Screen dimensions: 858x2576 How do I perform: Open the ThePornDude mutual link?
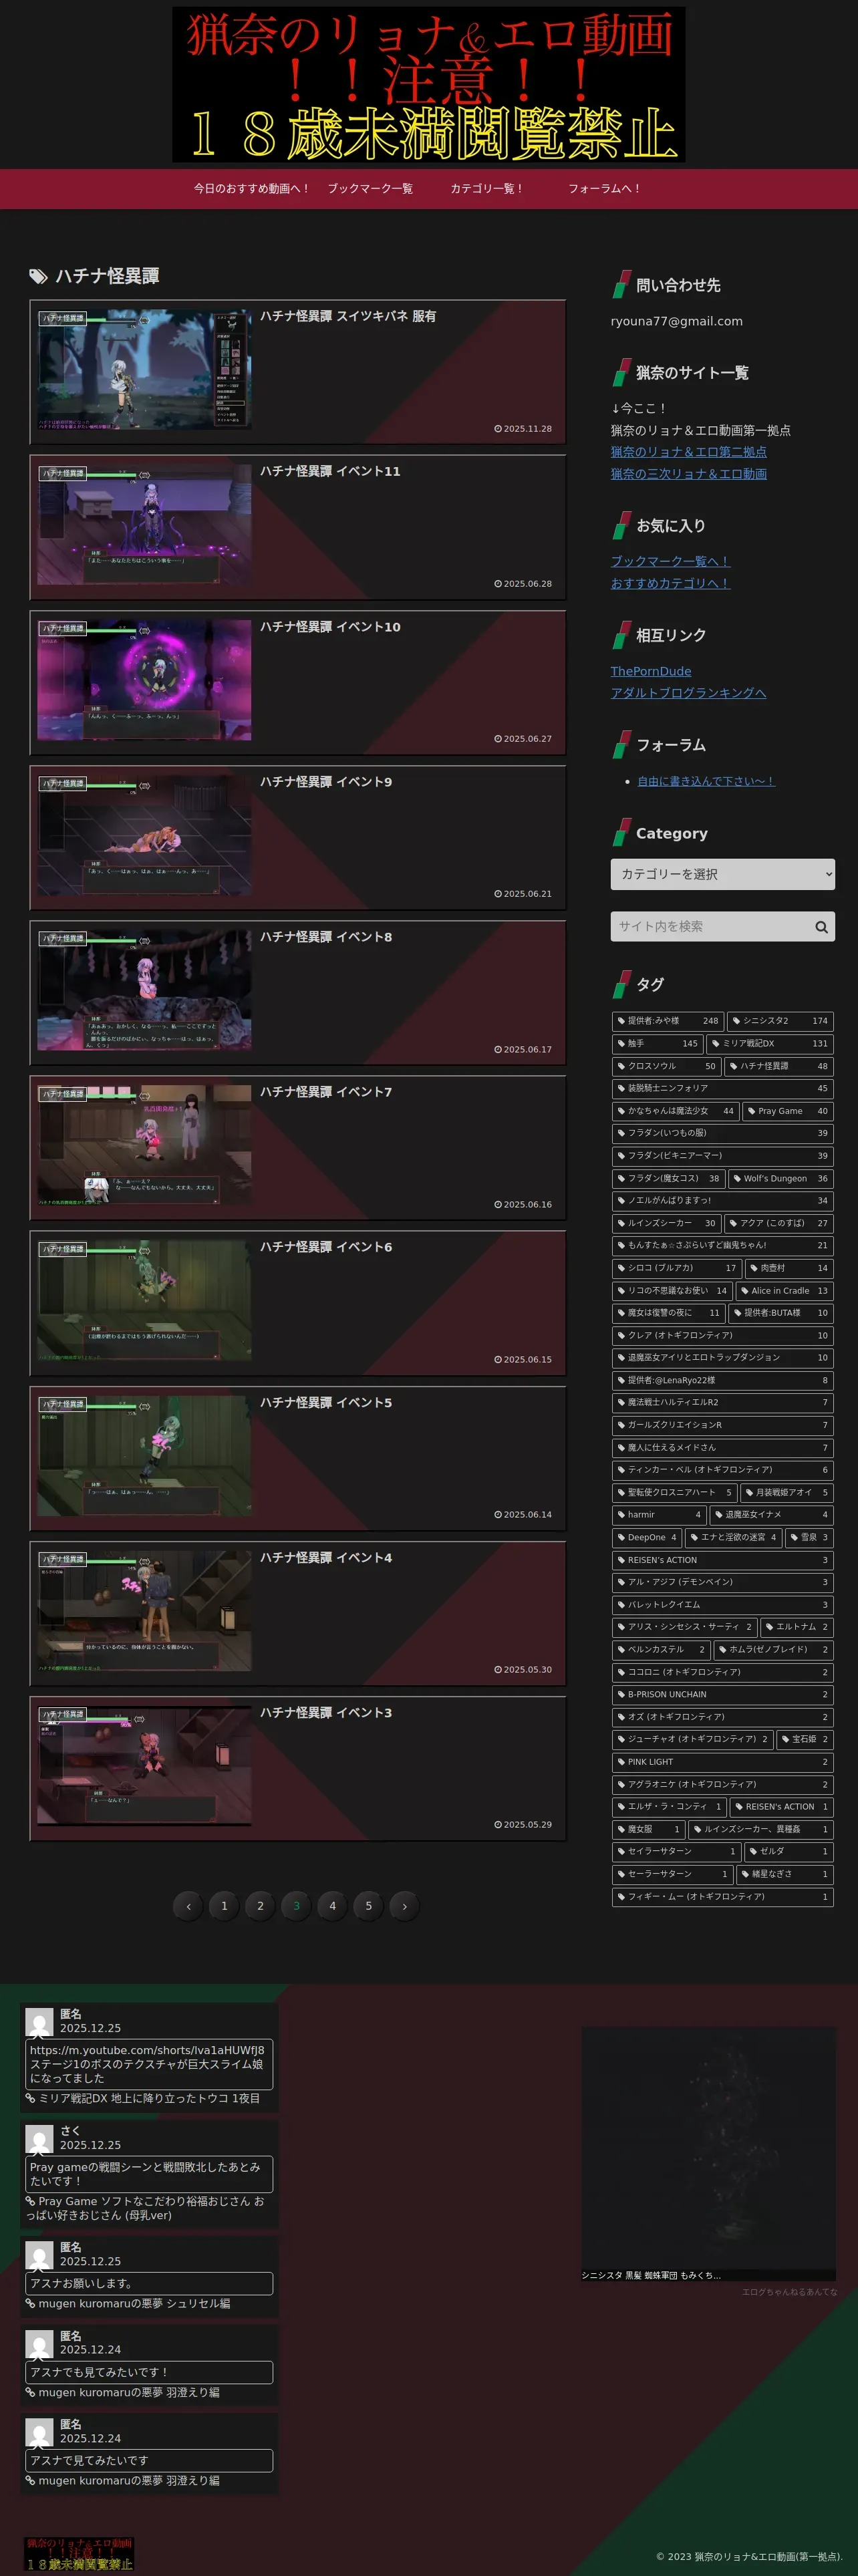(651, 671)
